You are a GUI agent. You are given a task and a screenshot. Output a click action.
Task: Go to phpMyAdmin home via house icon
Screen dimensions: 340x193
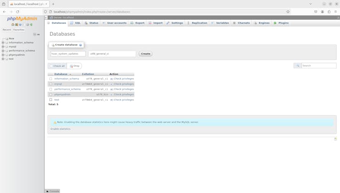tap(13, 25)
